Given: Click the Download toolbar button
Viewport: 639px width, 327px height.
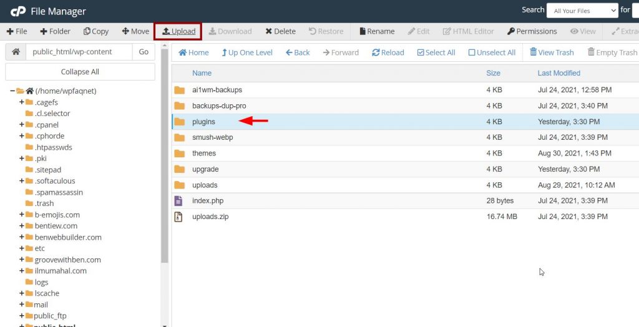Looking at the screenshot, I should 230,31.
